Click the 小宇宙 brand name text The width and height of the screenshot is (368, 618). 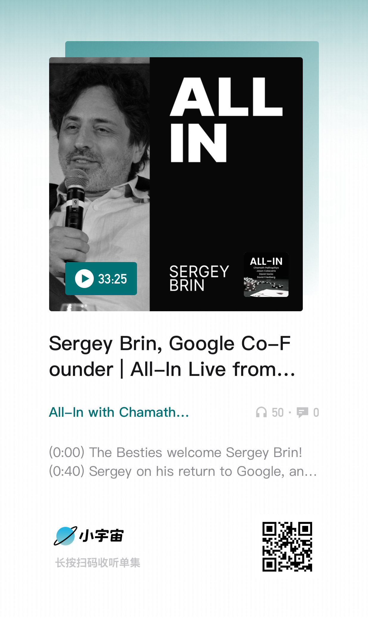[102, 536]
